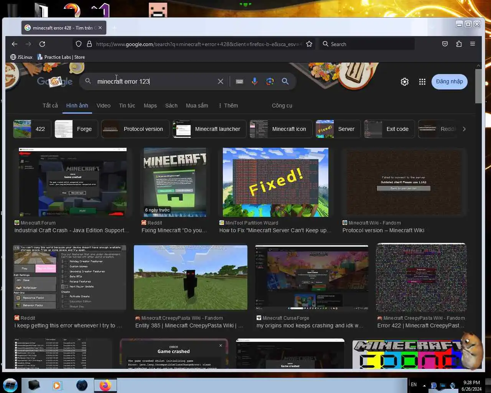
Task: Open the Firefox extensions icon
Action: [x=459, y=44]
